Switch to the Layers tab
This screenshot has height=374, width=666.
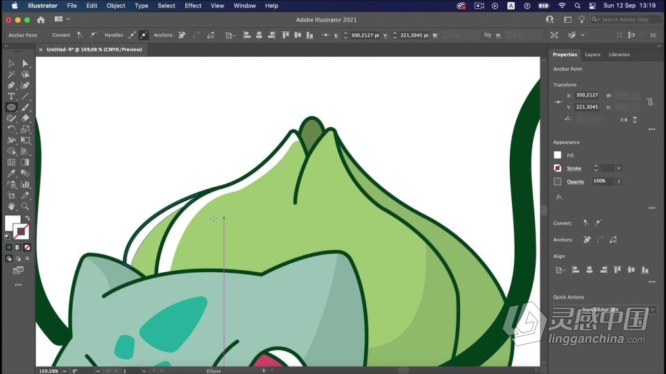pos(592,55)
